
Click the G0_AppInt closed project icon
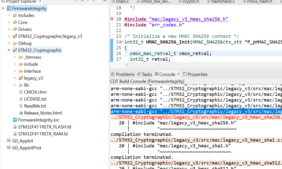coord(9,140)
